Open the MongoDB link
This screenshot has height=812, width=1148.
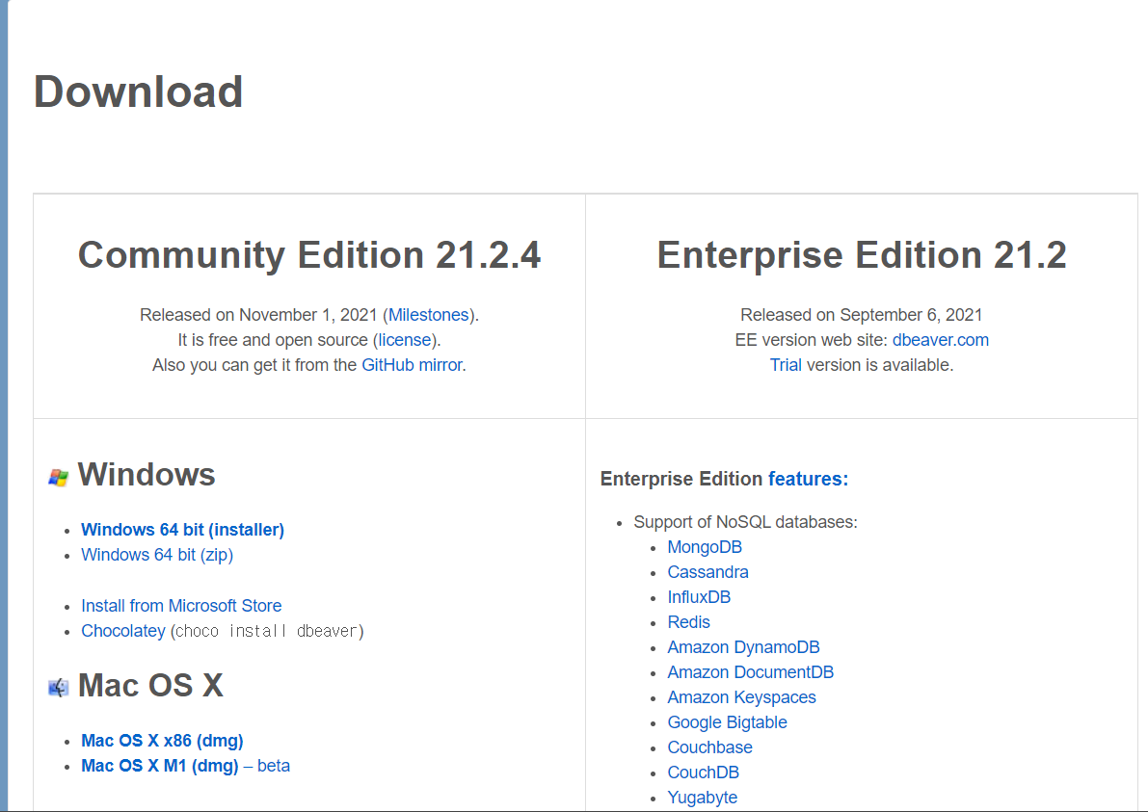coord(705,547)
